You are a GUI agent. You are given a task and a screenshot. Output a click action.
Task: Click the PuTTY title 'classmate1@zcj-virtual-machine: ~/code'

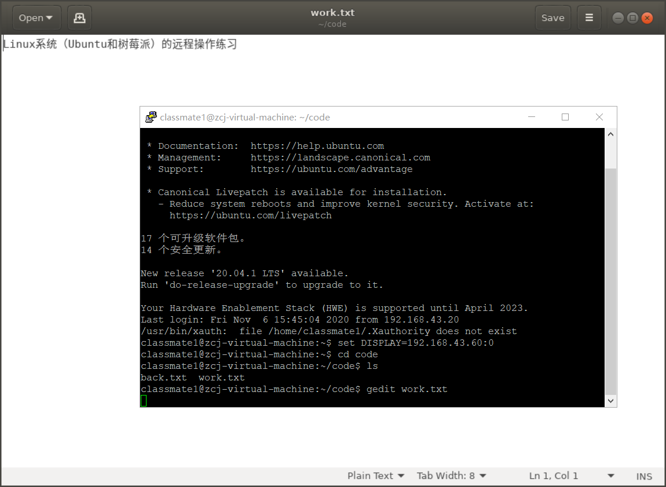click(245, 117)
